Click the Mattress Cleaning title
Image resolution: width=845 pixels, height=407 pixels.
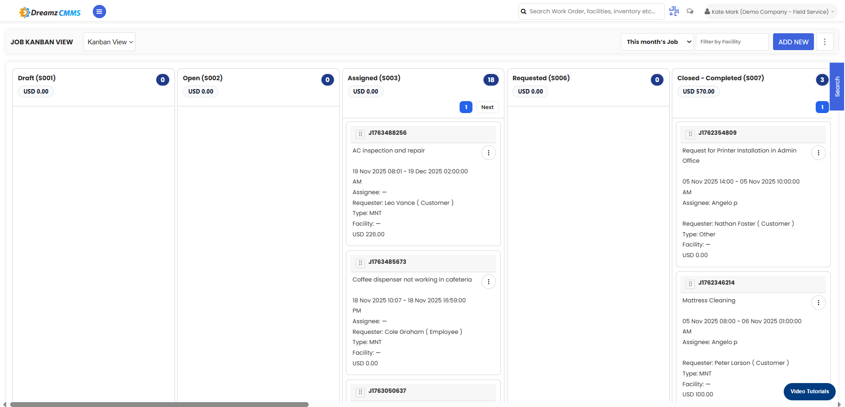click(709, 301)
